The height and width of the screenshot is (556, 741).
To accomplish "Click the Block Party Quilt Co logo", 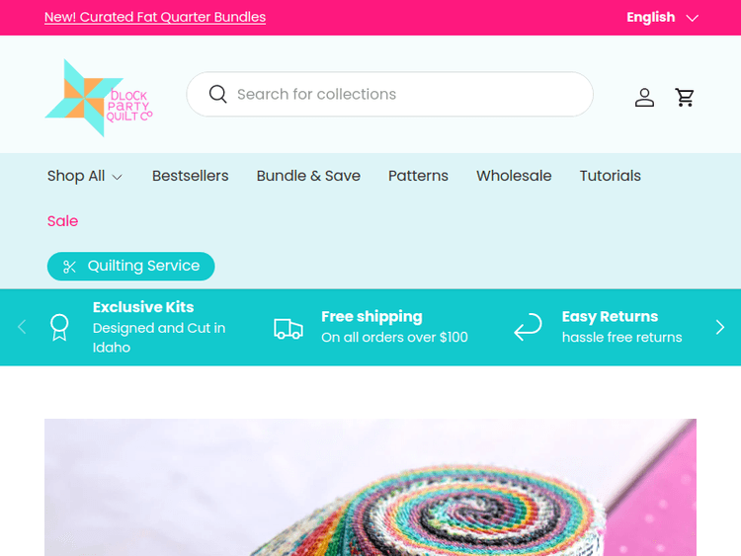I will point(99,98).
